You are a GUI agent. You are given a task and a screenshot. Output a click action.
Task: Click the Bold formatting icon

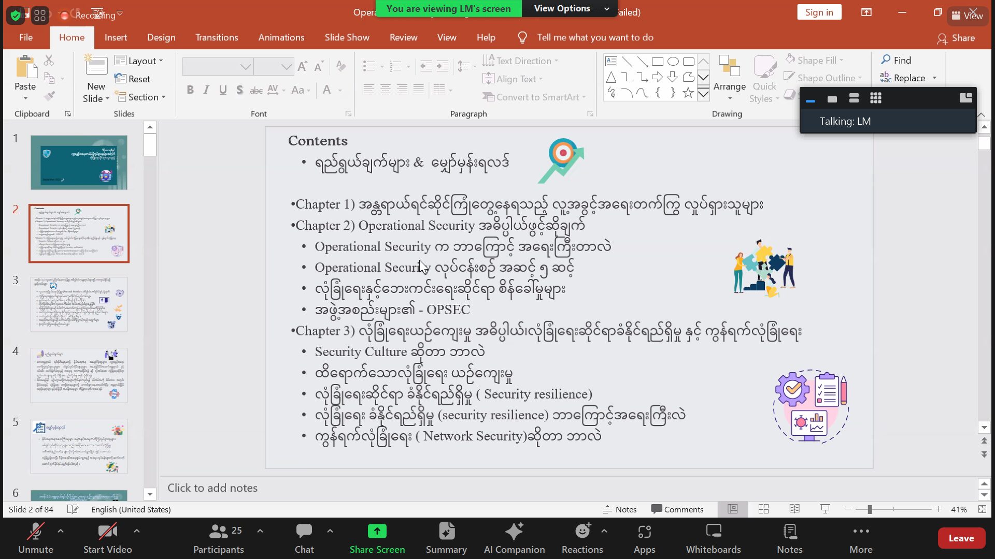pyautogui.click(x=190, y=90)
